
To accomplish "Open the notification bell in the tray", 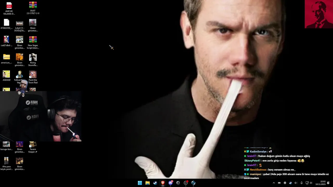I will 328,183.
